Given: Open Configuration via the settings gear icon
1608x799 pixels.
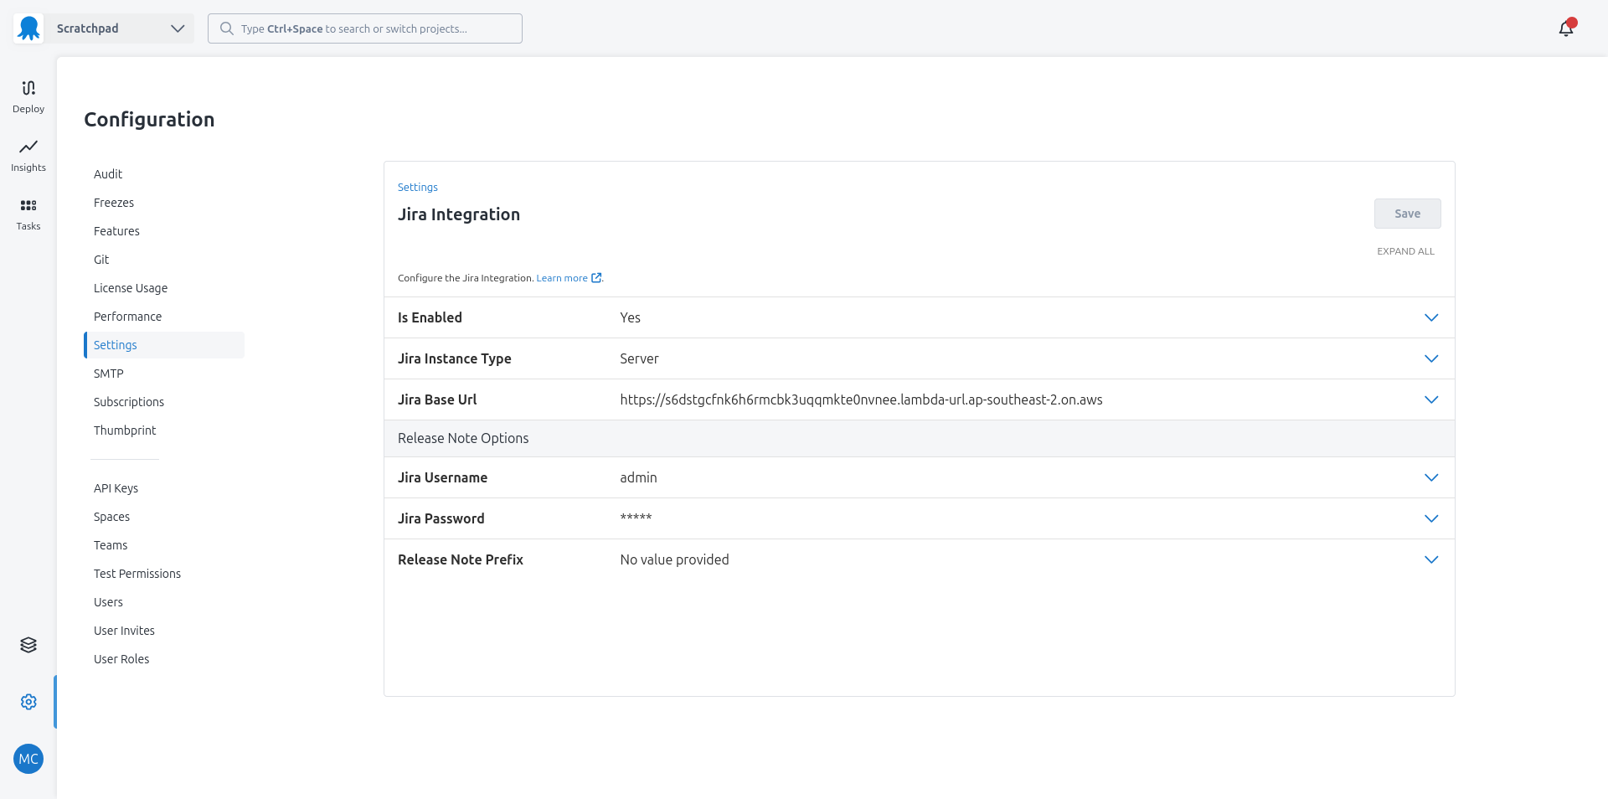Looking at the screenshot, I should tap(28, 702).
